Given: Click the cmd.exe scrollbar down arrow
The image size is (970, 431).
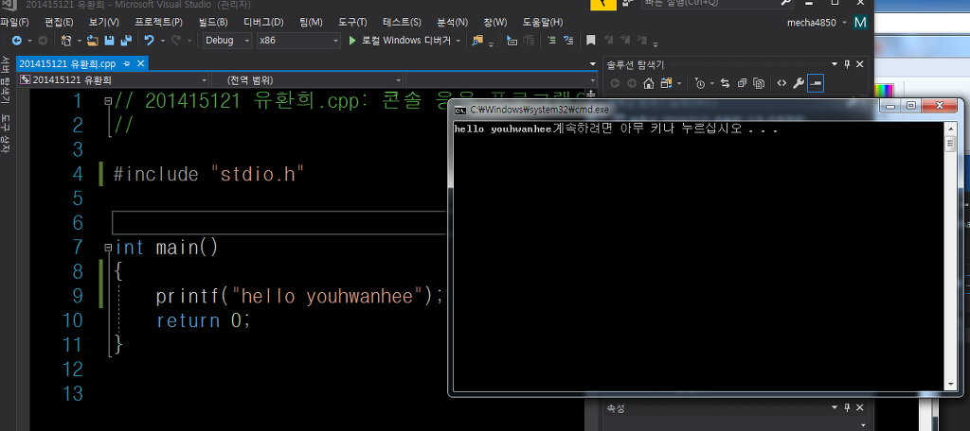Looking at the screenshot, I should [x=950, y=384].
